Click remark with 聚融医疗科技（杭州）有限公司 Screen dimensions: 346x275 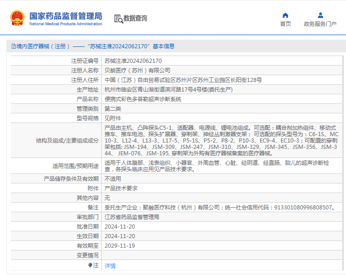220,207
